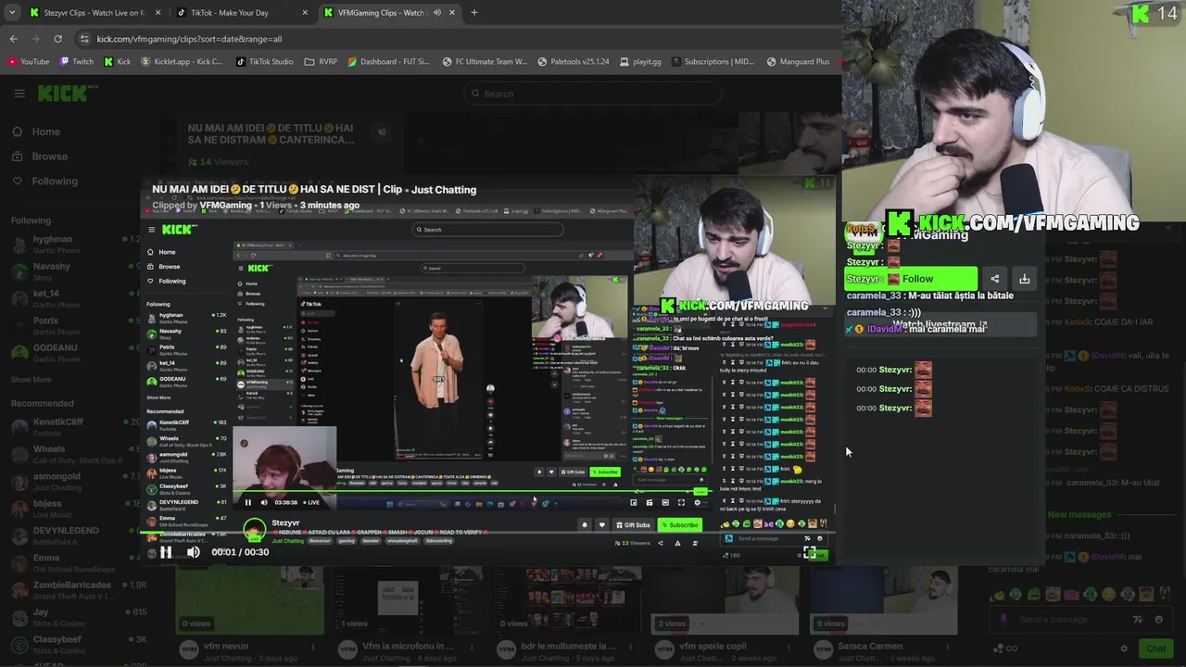
Task: View site information icon in address bar
Action: pos(84,39)
